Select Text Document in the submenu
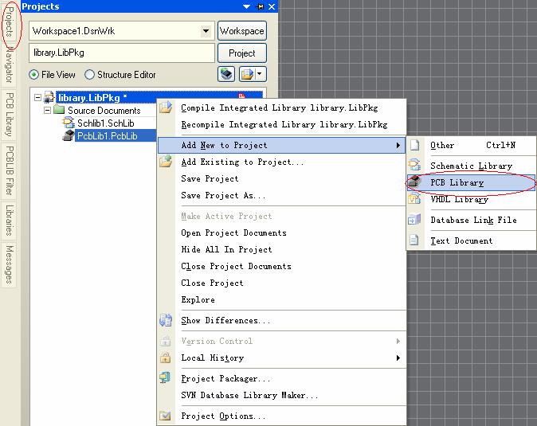537x426 pixels. [x=471, y=240]
